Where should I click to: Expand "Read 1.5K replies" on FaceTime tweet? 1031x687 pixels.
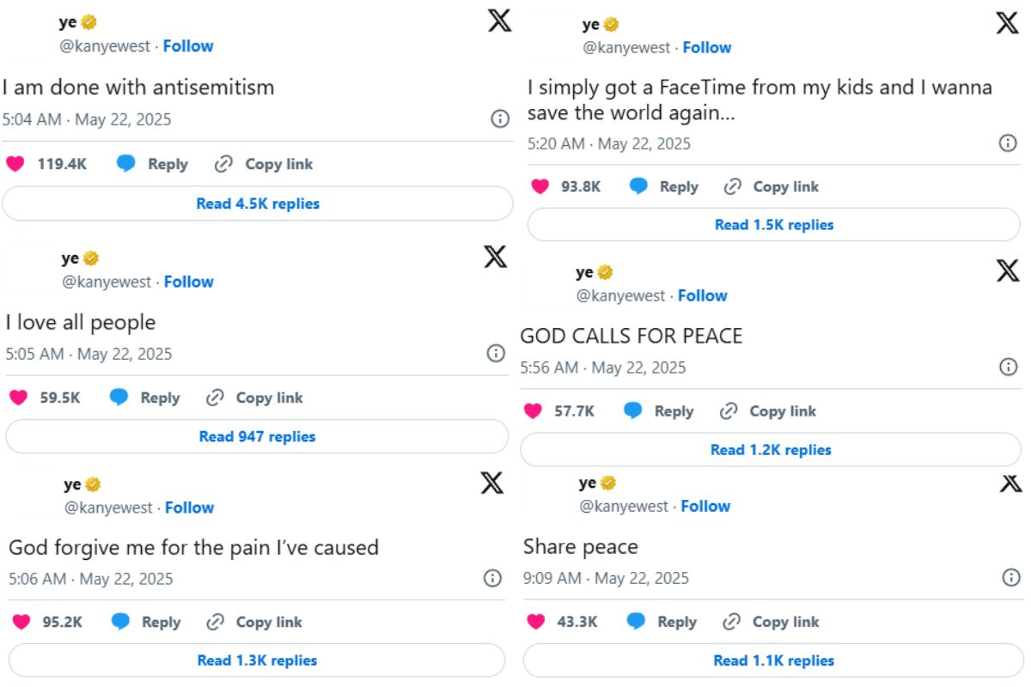tap(774, 225)
